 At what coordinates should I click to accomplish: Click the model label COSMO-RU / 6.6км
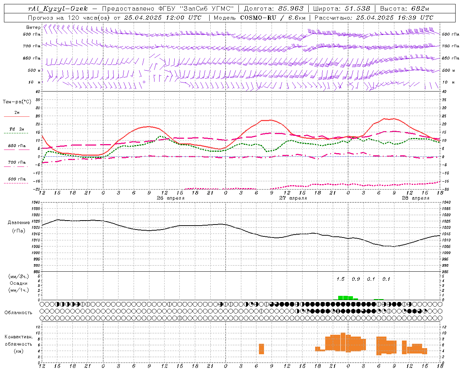(273, 18)
